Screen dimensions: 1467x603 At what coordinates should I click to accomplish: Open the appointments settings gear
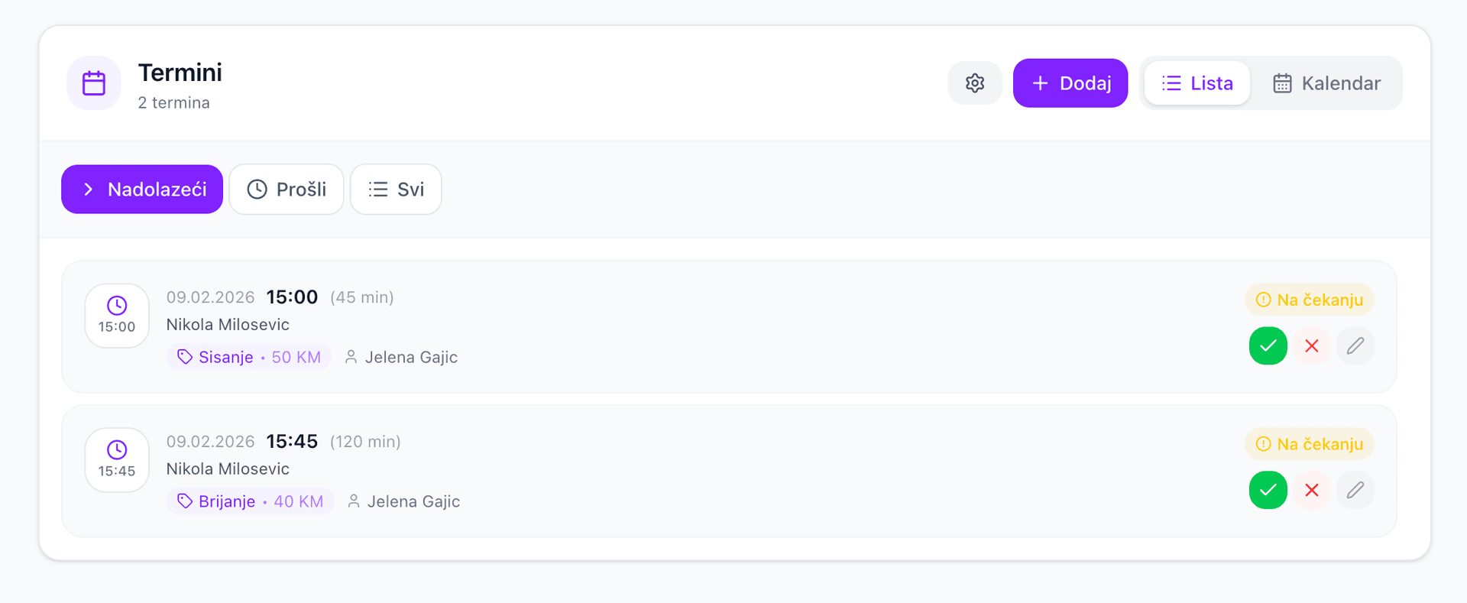tap(974, 83)
